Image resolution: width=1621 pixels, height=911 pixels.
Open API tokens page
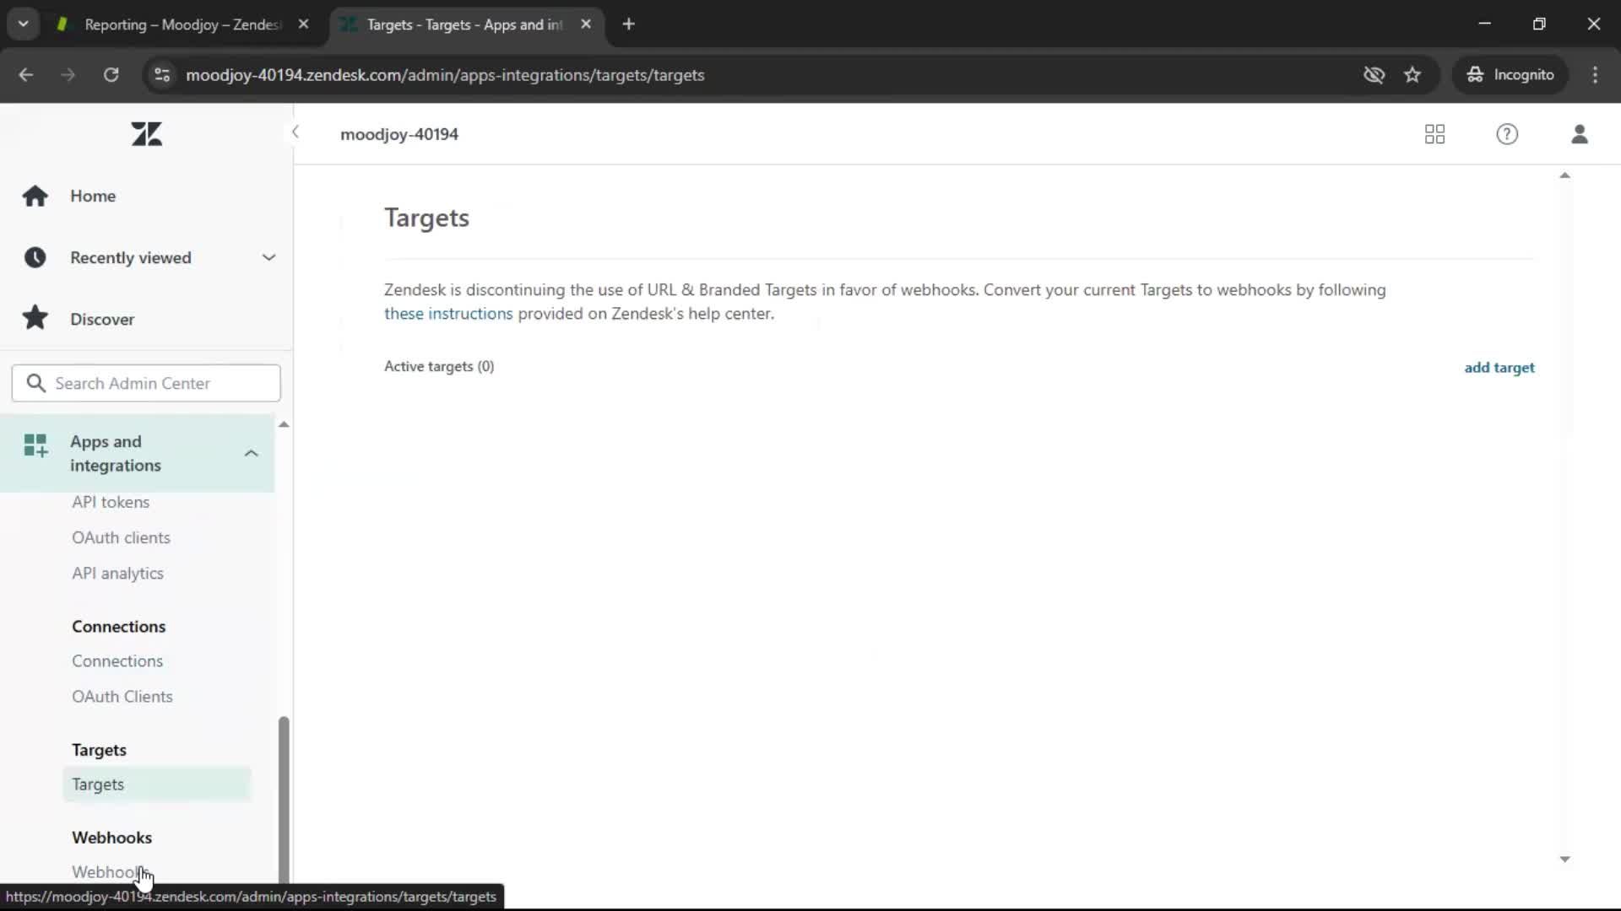[x=111, y=502]
